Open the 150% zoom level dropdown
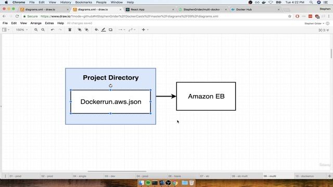 tap(22, 30)
